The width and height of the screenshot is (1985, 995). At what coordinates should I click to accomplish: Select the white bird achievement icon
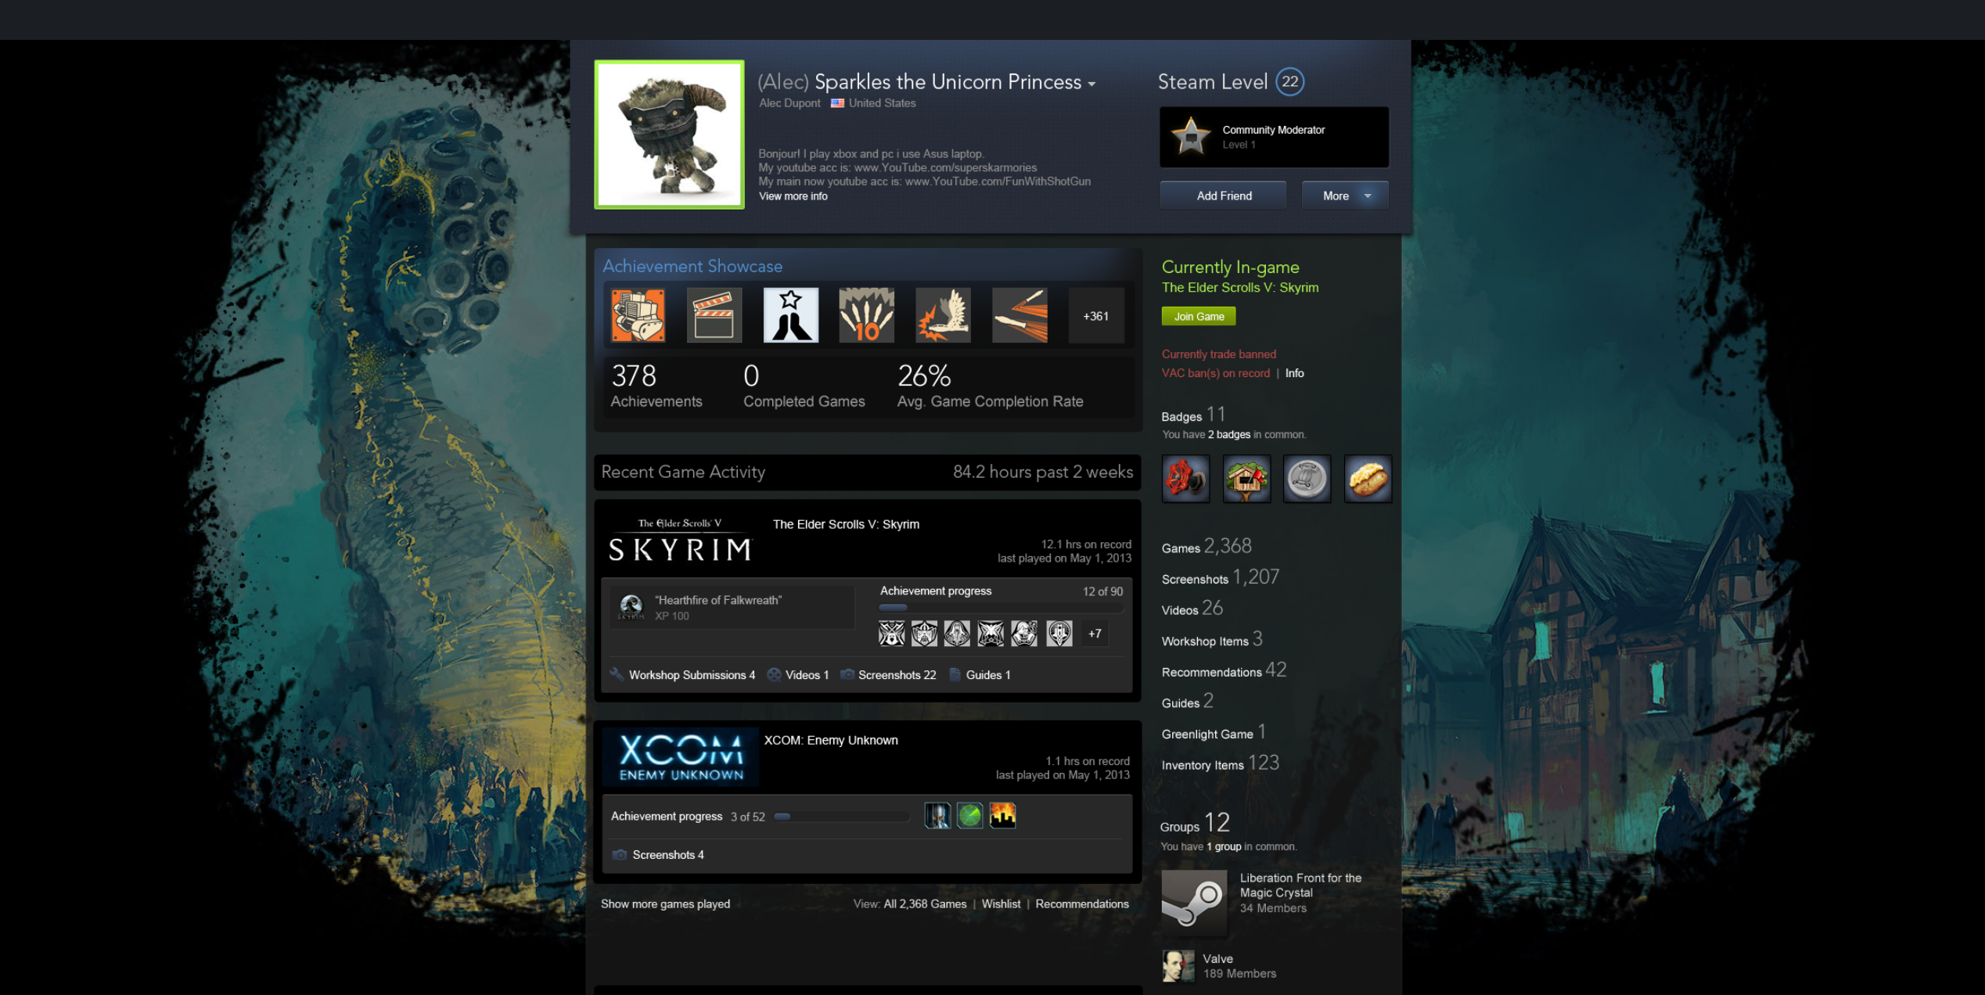click(x=943, y=315)
